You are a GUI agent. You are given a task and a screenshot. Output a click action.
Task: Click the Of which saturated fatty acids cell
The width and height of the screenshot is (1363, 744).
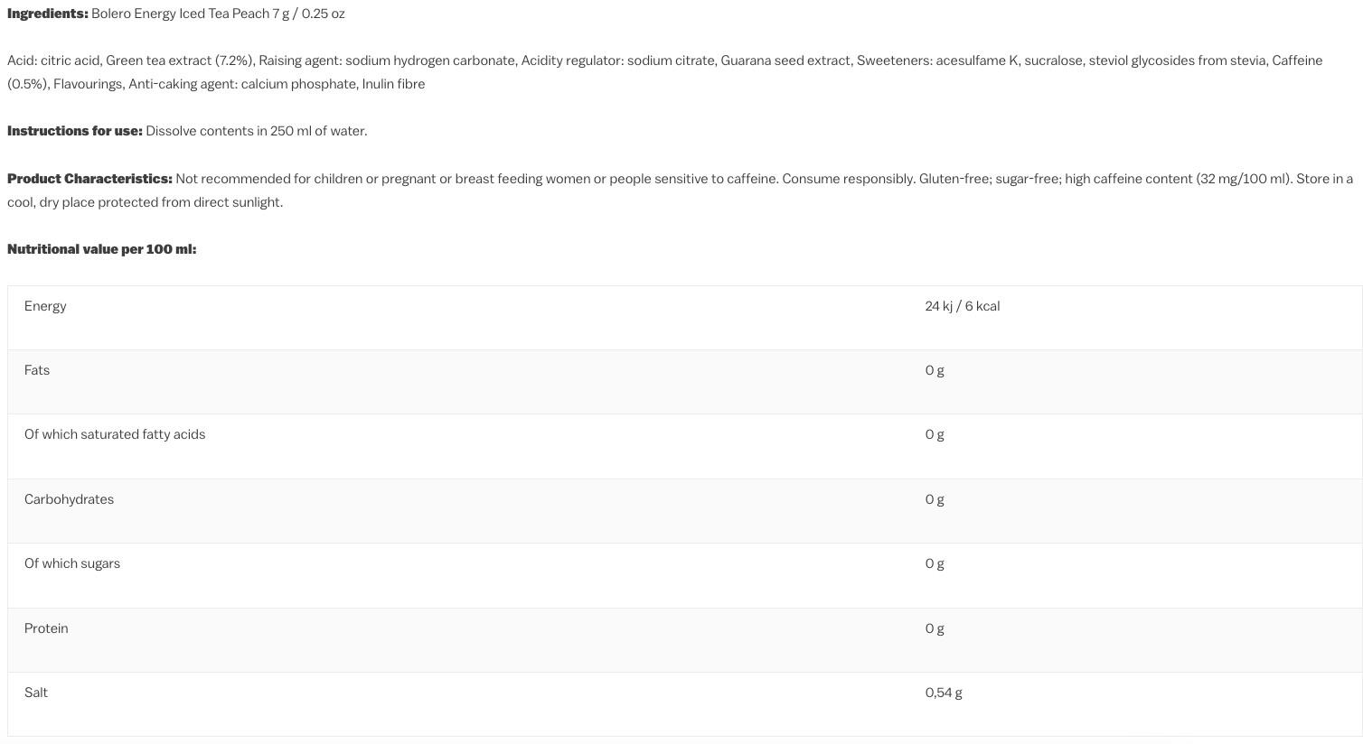pyautogui.click(x=115, y=434)
